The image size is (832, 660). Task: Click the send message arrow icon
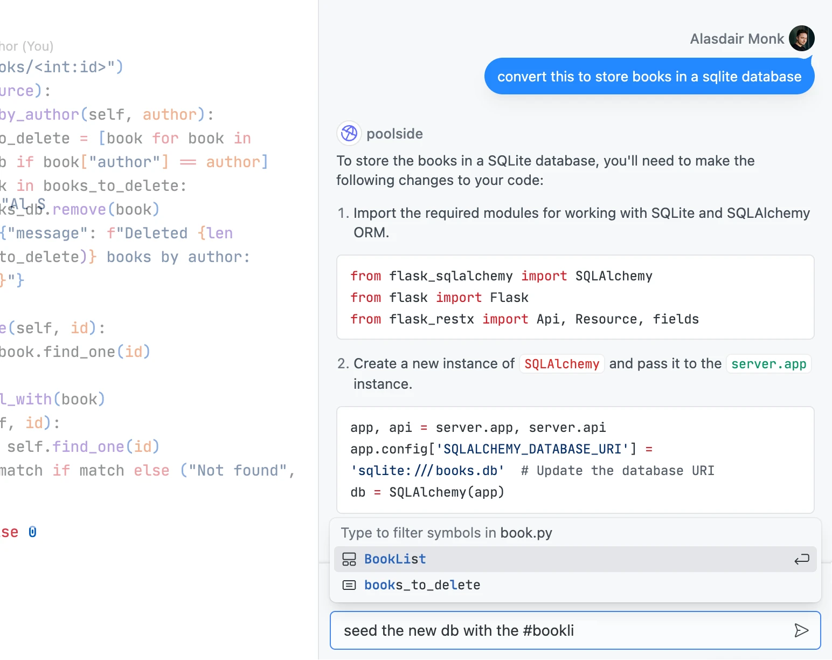click(801, 630)
